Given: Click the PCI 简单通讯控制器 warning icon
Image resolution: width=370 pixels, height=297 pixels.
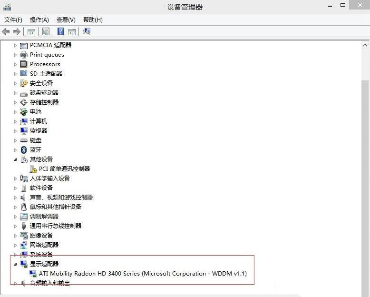Looking at the screenshot, I should pyautogui.click(x=33, y=169).
